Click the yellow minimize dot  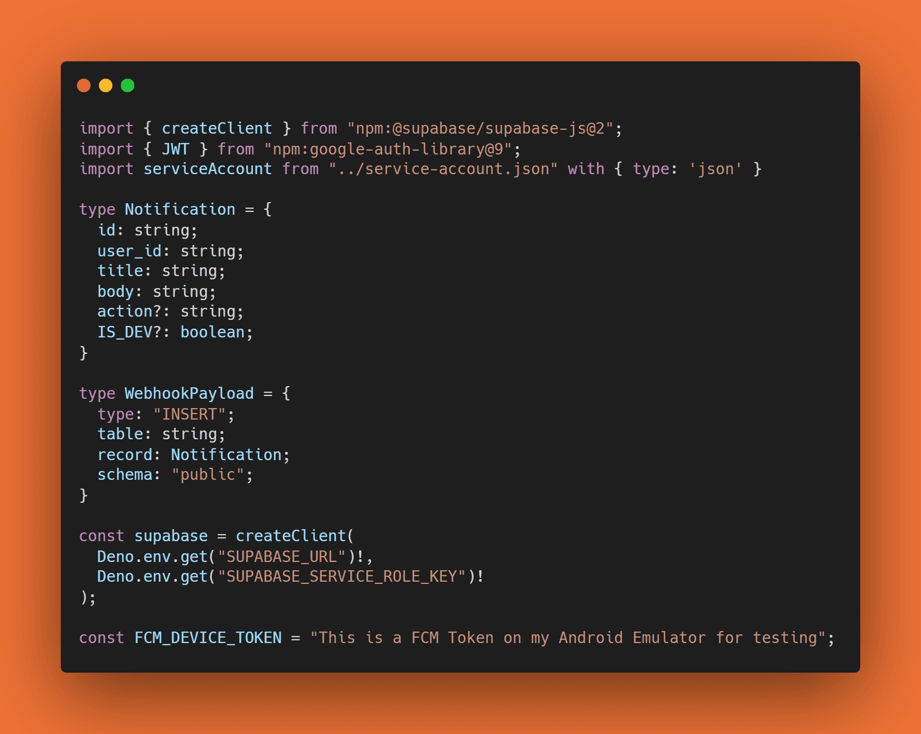pos(106,85)
